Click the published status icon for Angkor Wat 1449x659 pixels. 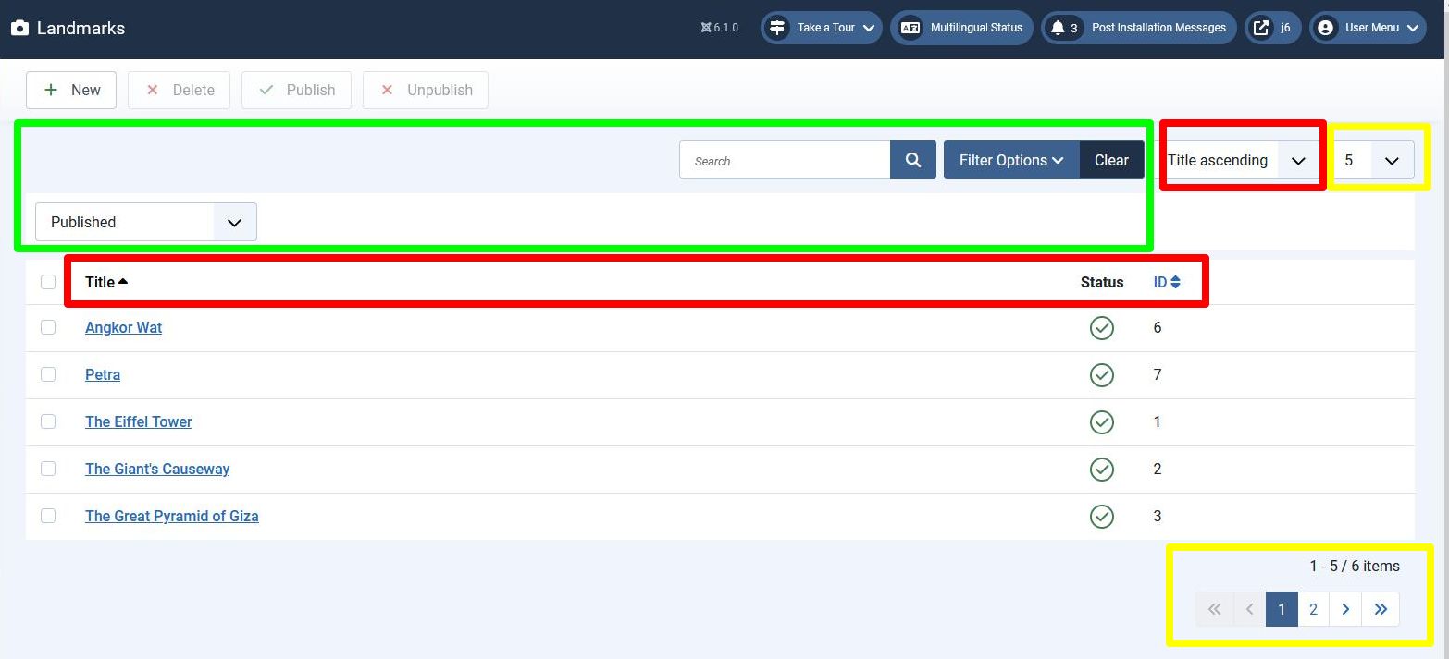click(1101, 328)
